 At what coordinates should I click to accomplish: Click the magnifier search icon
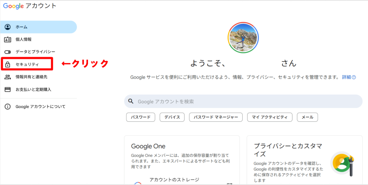(131, 101)
